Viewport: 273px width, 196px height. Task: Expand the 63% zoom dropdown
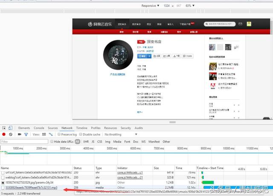click(x=190, y=6)
